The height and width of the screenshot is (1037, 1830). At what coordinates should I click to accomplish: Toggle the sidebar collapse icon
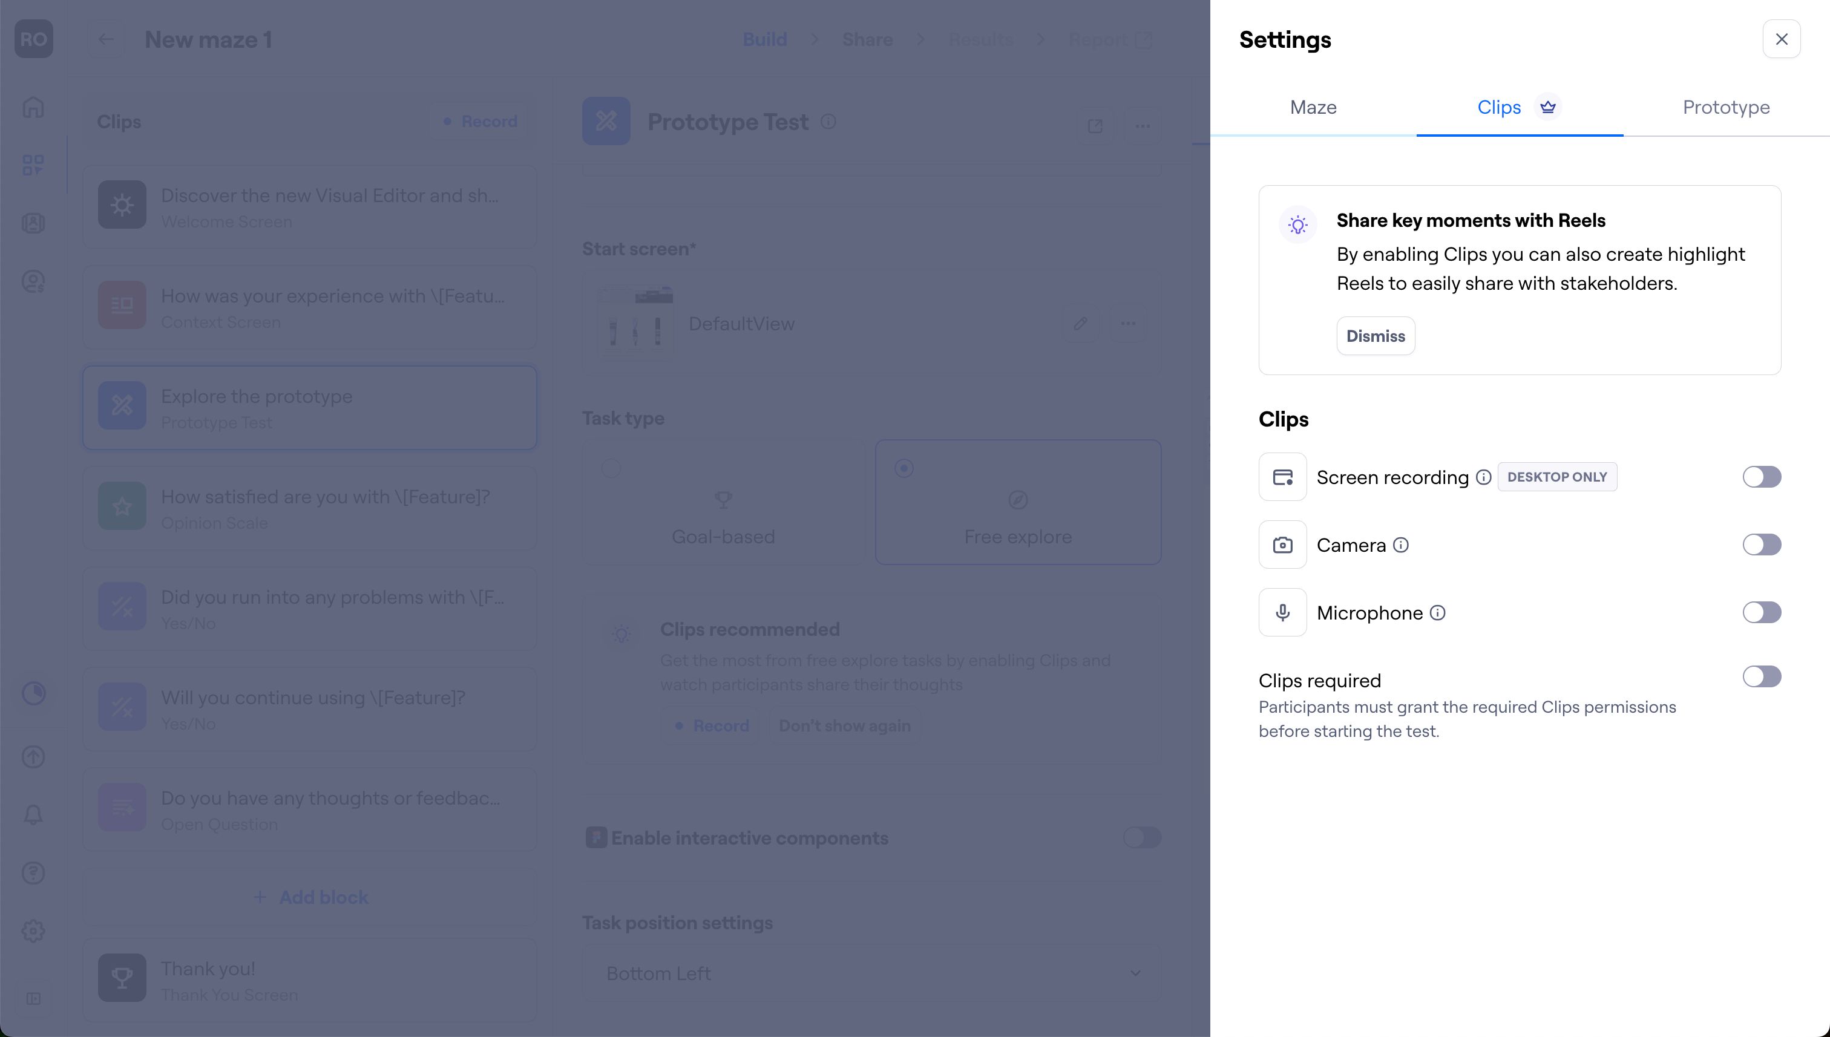coord(33,998)
